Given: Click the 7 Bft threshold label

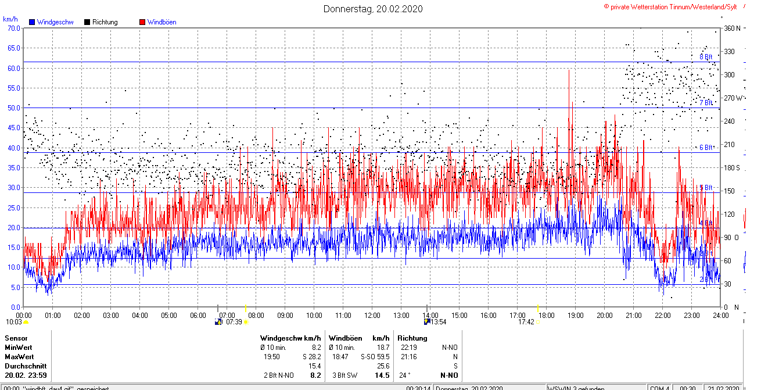Looking at the screenshot, I should click(706, 103).
